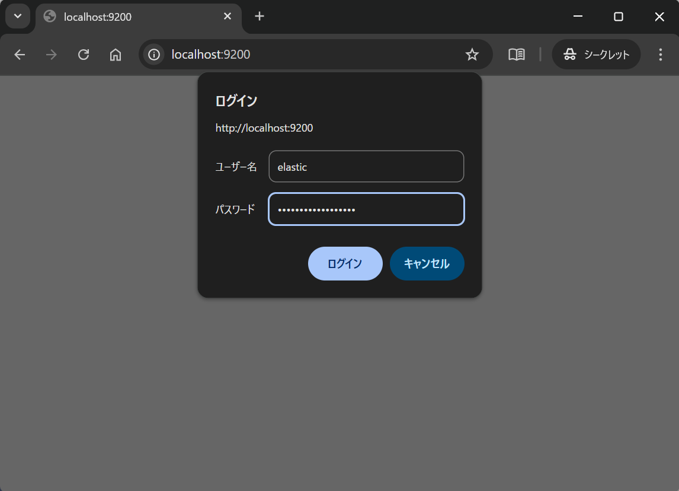Click the ログイン button to sign in
Screen dimensions: 679x491
345,263
